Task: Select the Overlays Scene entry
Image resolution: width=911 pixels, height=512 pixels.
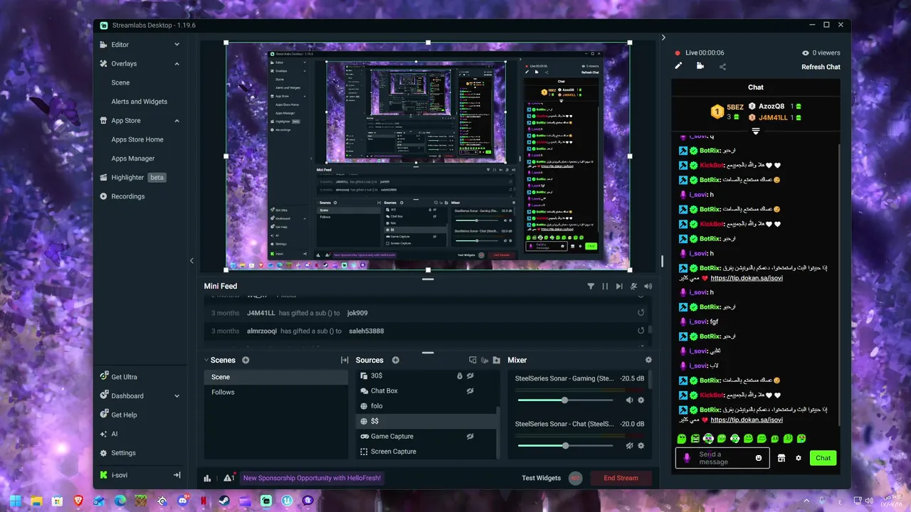Action: [x=120, y=82]
